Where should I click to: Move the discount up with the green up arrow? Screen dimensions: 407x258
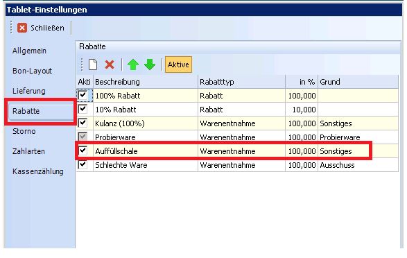pos(133,64)
